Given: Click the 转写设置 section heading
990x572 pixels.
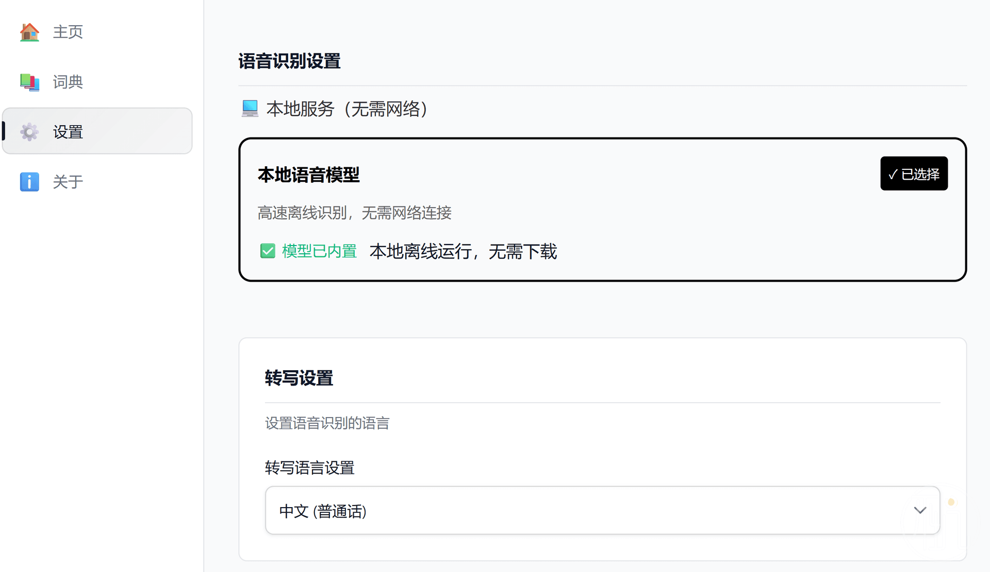Looking at the screenshot, I should coord(299,378).
